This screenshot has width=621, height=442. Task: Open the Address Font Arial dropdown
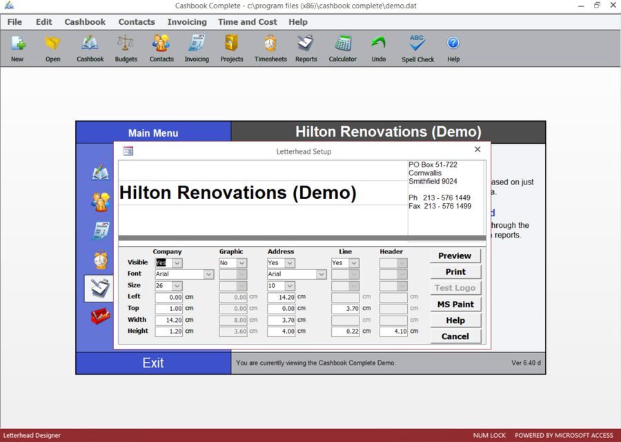[x=322, y=274]
